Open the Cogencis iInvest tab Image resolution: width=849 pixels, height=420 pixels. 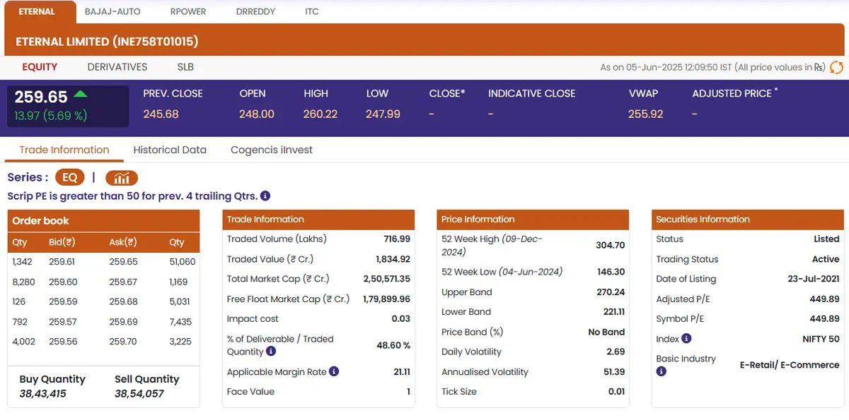click(272, 150)
